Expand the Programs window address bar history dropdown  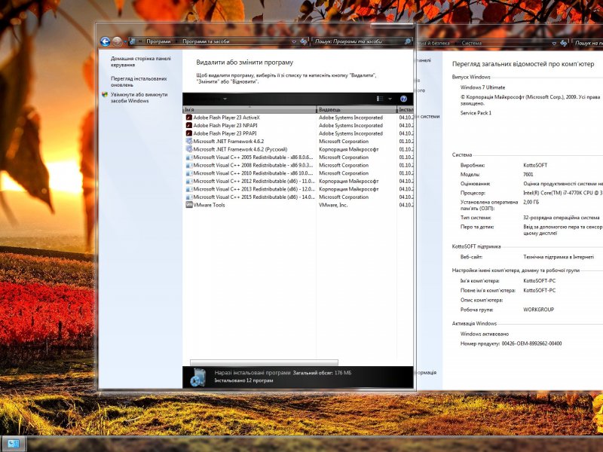point(294,41)
